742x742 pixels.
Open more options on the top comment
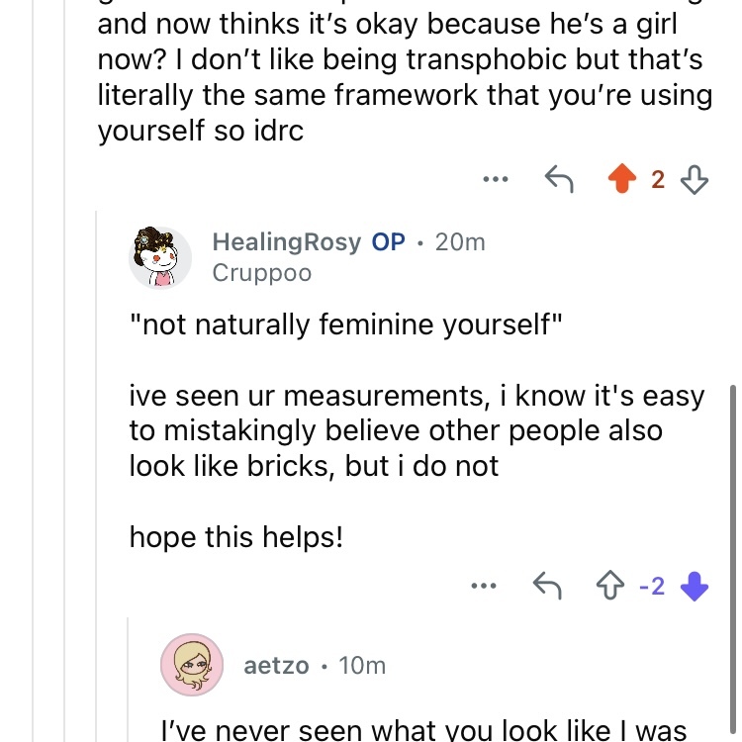[x=495, y=180]
